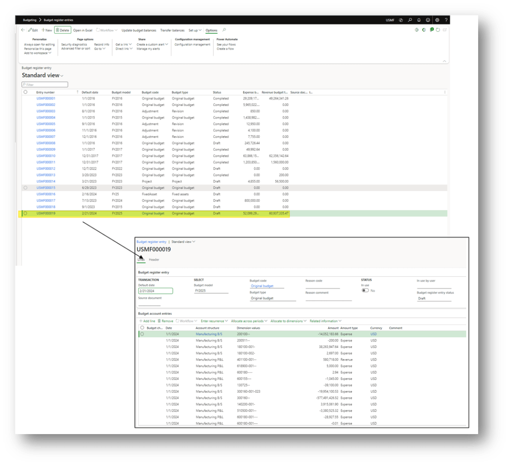Tick the select-all circle in grid header

[x=25, y=92]
